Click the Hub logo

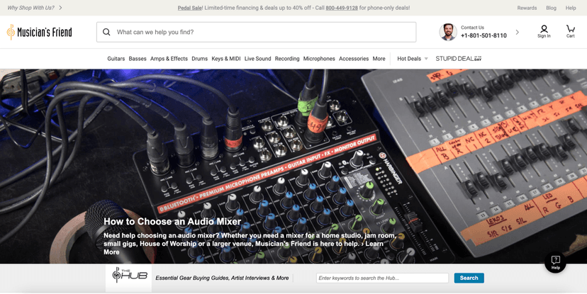[x=130, y=277]
